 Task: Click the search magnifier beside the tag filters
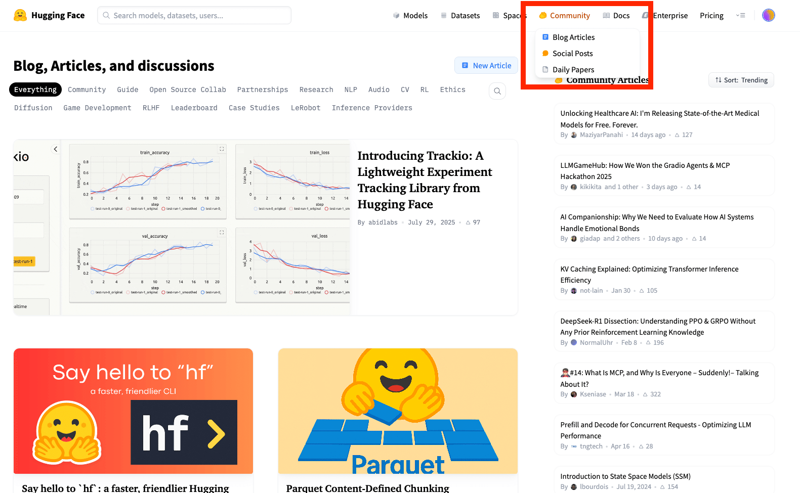497,91
